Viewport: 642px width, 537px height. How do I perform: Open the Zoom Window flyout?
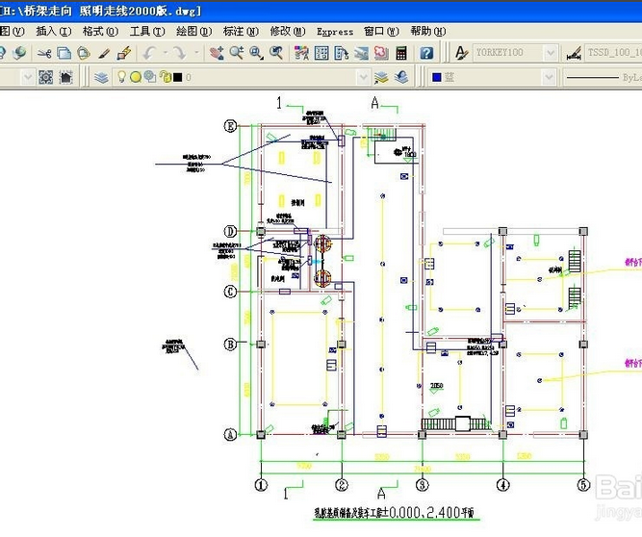click(257, 53)
